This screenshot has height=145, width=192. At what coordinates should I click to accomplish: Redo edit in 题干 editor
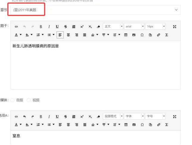(32, 26)
